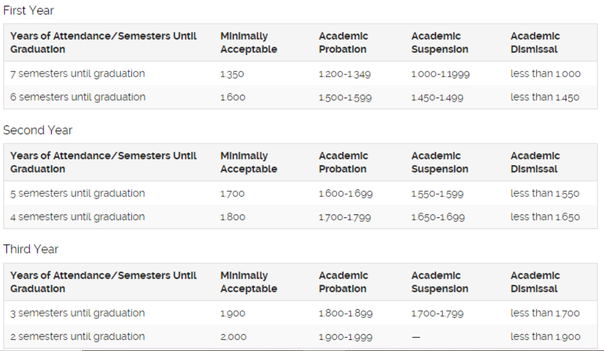Image resolution: width=604 pixels, height=351 pixels.
Task: Click the 1.450-1.499 suspension range cell
Action: coord(437,98)
